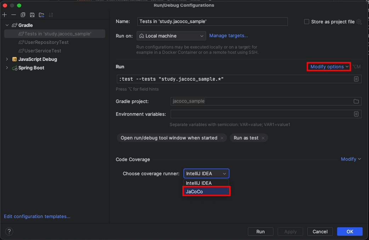Open the Modify options dropdown
369x240 pixels.
click(329, 67)
